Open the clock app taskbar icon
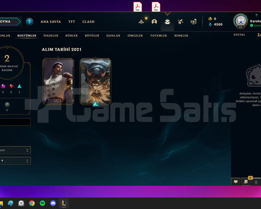 21,203
